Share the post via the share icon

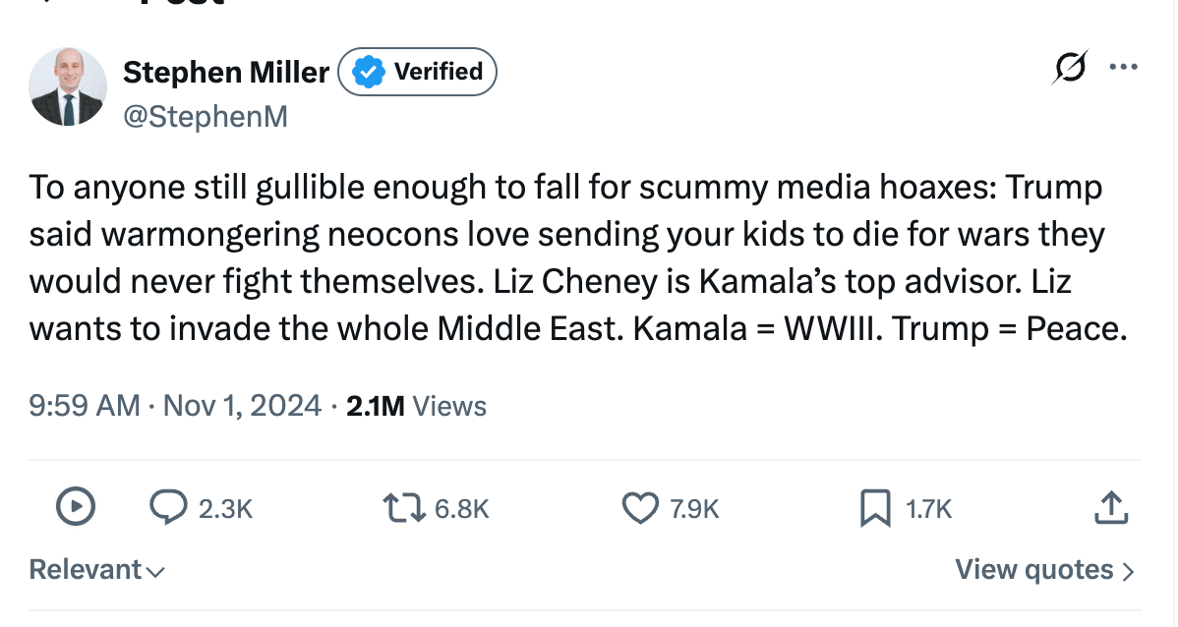pyautogui.click(x=1111, y=508)
